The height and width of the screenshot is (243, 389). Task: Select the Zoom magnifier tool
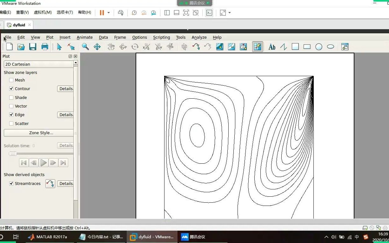[x=85, y=47]
